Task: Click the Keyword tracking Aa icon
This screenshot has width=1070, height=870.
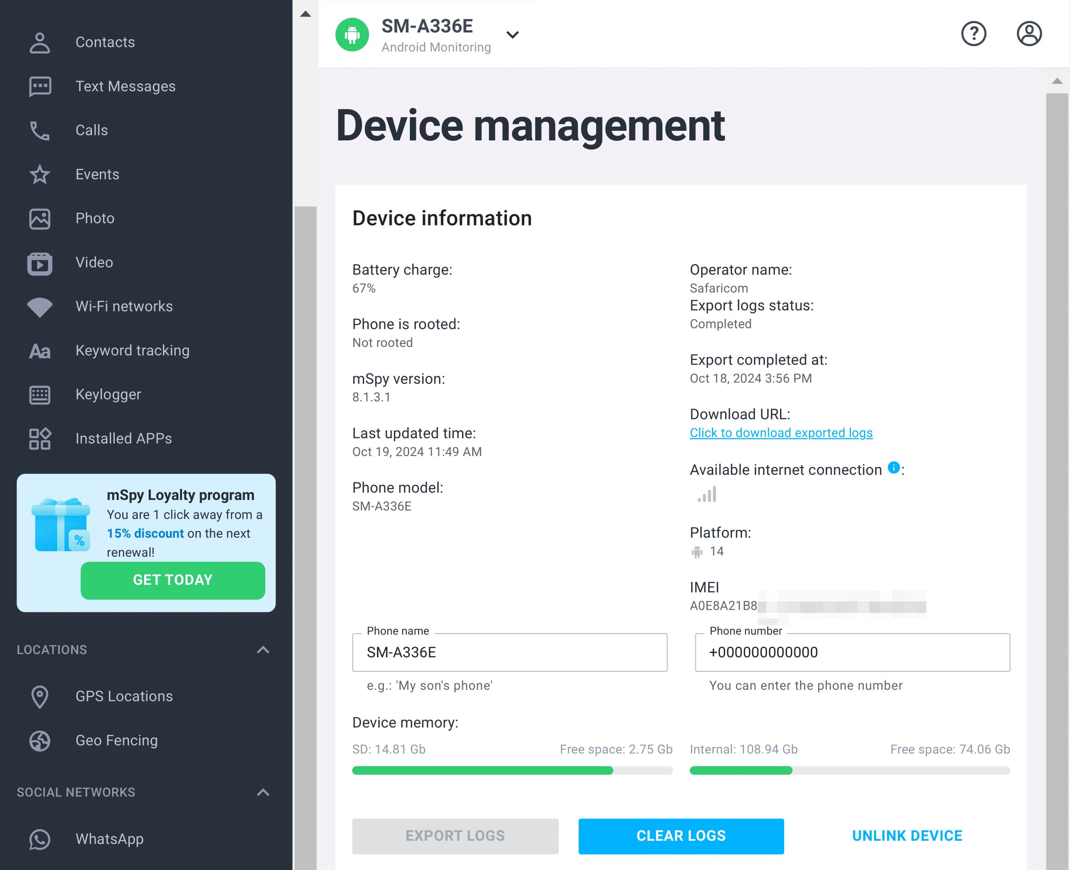Action: [40, 351]
